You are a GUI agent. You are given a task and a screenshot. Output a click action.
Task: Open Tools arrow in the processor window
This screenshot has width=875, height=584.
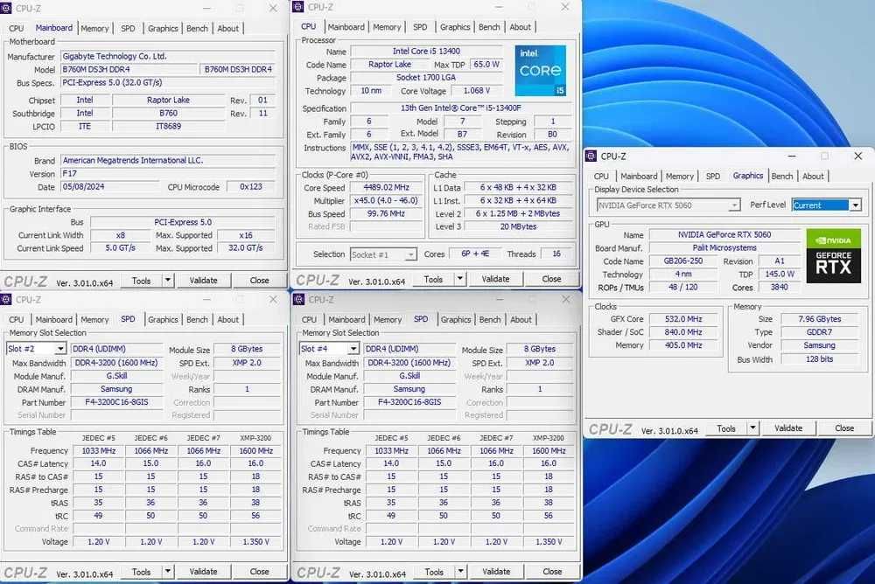point(460,278)
